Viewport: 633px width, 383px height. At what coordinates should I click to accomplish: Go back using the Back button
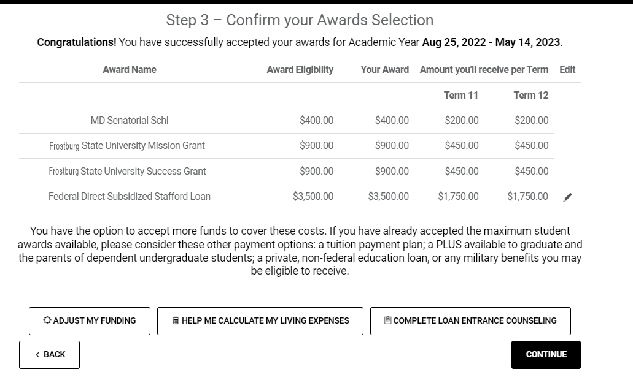(49, 354)
